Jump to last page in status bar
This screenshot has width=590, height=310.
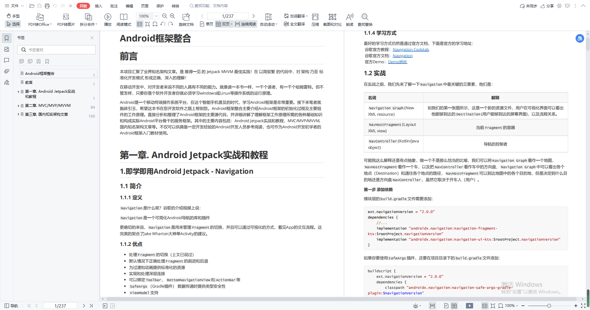coord(91,306)
